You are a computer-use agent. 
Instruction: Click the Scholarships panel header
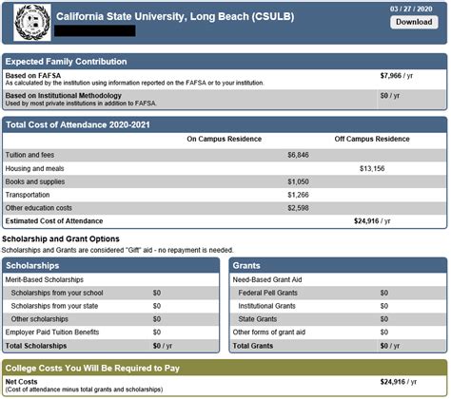[x=111, y=266]
